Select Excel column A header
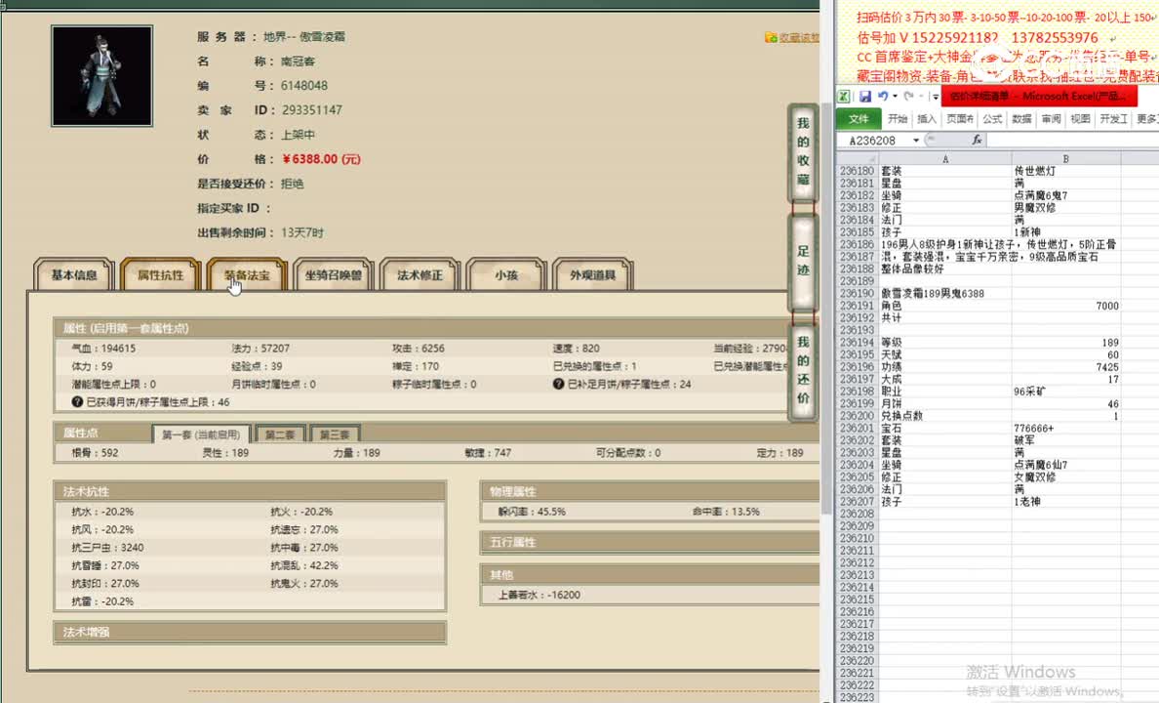 [x=944, y=159]
